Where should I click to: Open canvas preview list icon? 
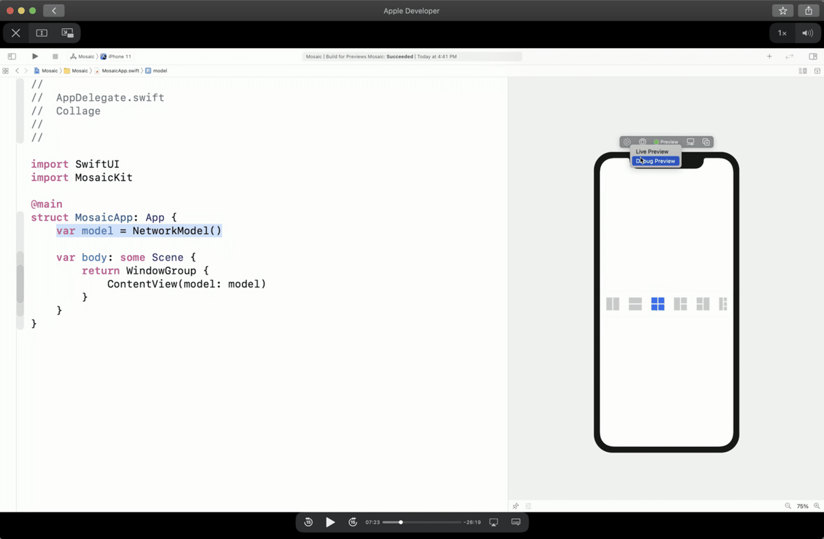pos(529,506)
